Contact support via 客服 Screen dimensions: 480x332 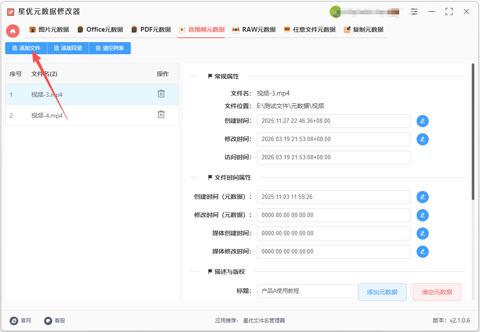point(55,320)
